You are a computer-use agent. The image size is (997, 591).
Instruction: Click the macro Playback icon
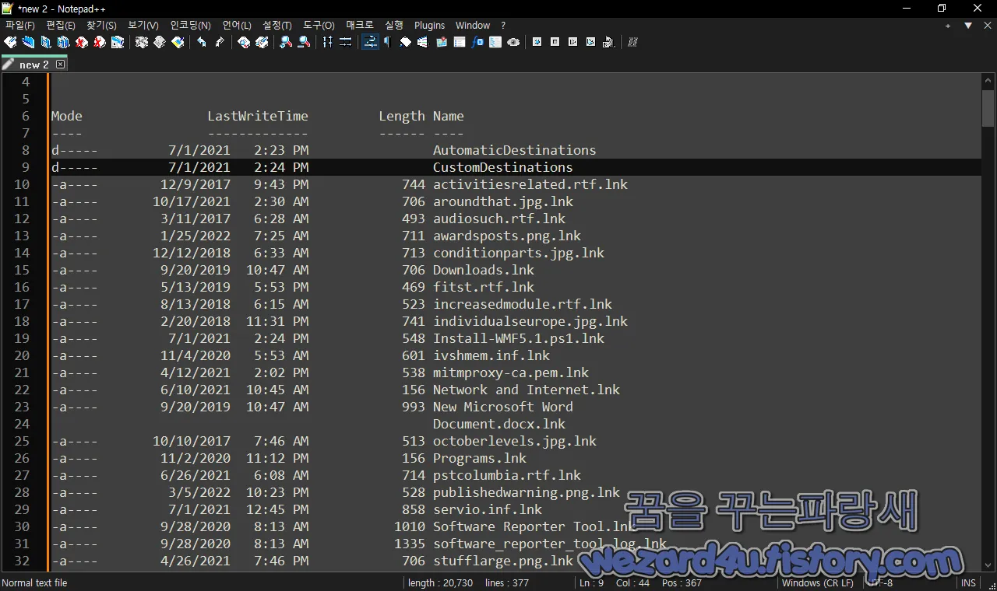[x=573, y=42]
